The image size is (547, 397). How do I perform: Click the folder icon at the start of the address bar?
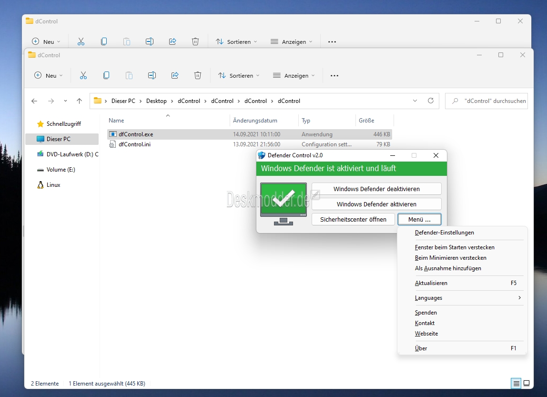(98, 101)
